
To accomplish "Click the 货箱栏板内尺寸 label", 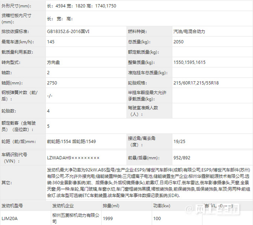I will [16, 19].
